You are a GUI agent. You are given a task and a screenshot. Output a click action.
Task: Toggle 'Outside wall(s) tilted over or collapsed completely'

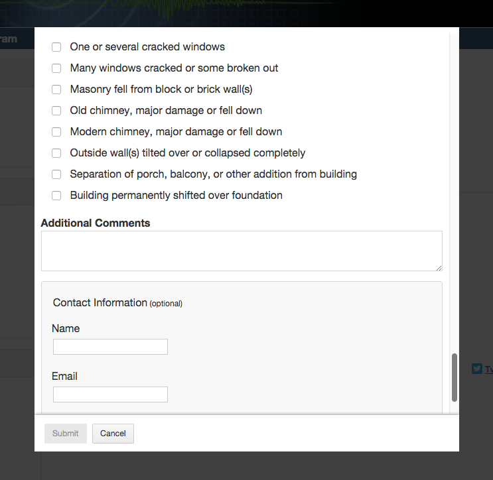coord(56,153)
